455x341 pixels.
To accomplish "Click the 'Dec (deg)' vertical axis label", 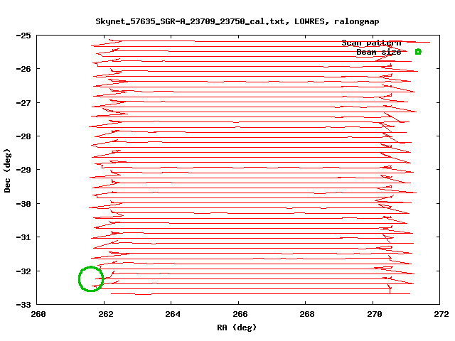I will [x=7, y=170].
